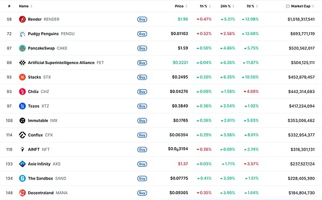Open the Axie Infinity name link

[x=39, y=164]
